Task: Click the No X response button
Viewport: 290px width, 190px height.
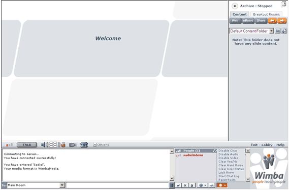Action: pos(185,185)
